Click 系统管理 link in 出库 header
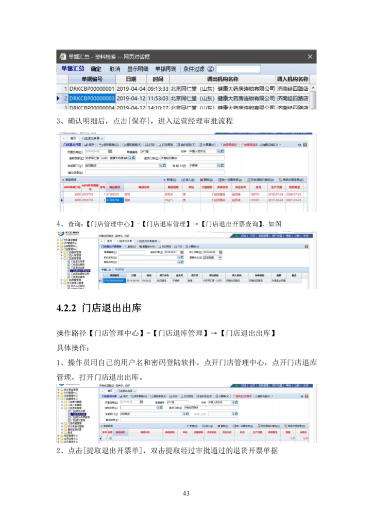373x528 pixels. click(263, 386)
